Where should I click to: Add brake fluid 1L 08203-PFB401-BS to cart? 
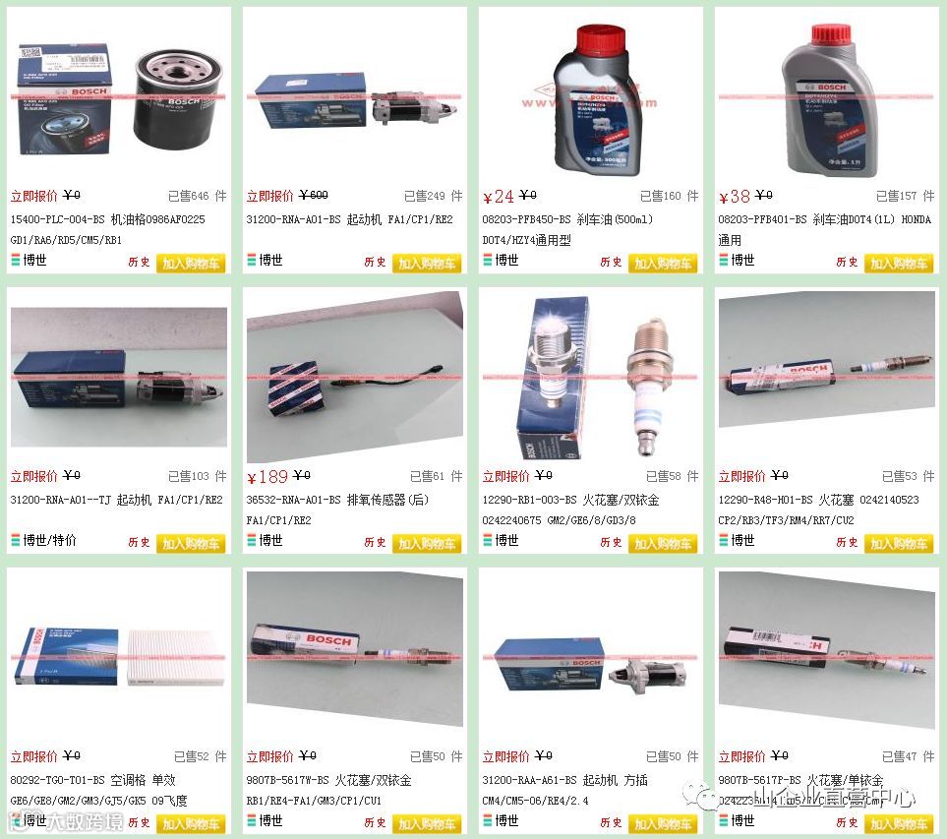click(x=899, y=264)
